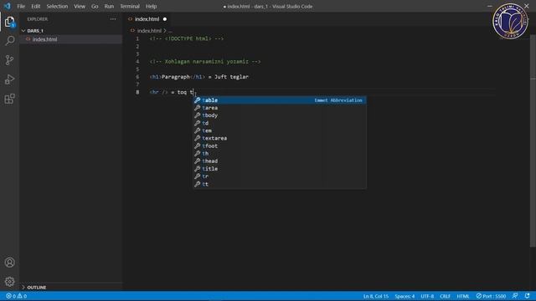Open Run and Debug view icon
This screenshot has height=301, width=536.
point(9,79)
